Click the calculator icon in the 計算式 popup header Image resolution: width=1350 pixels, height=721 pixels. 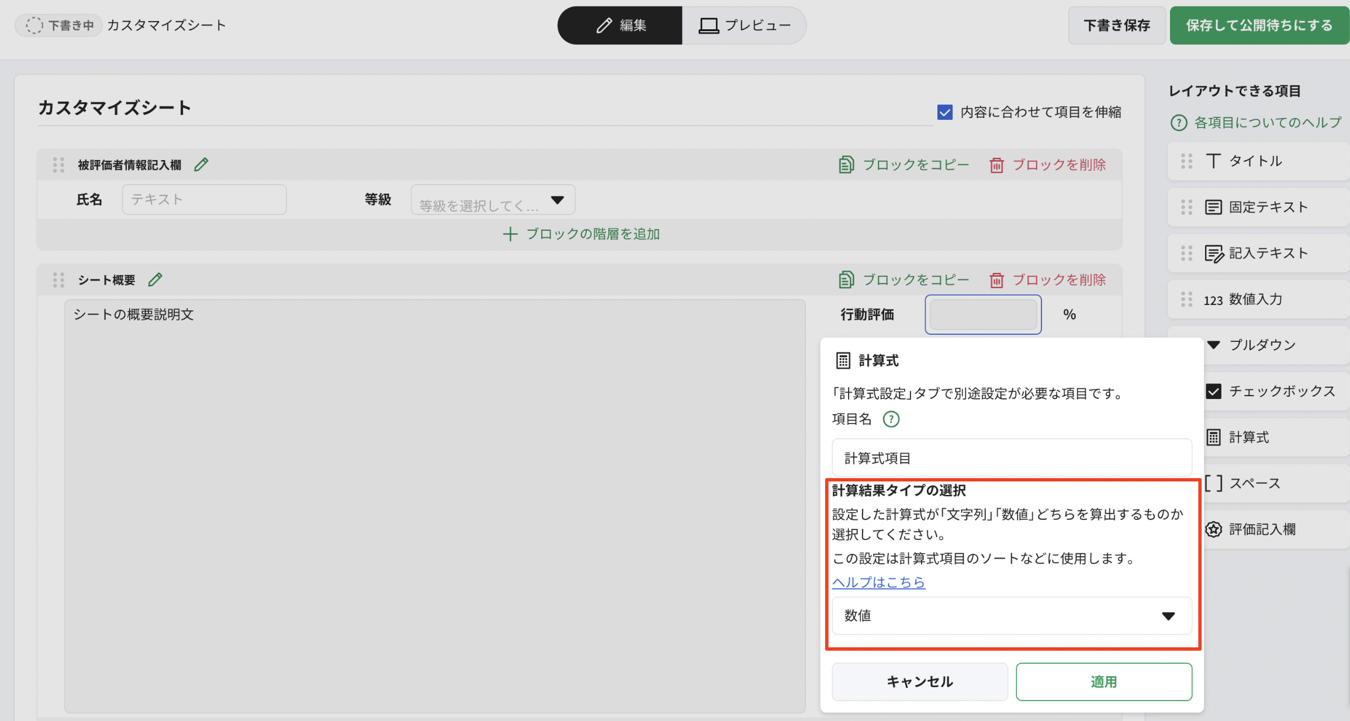(843, 360)
